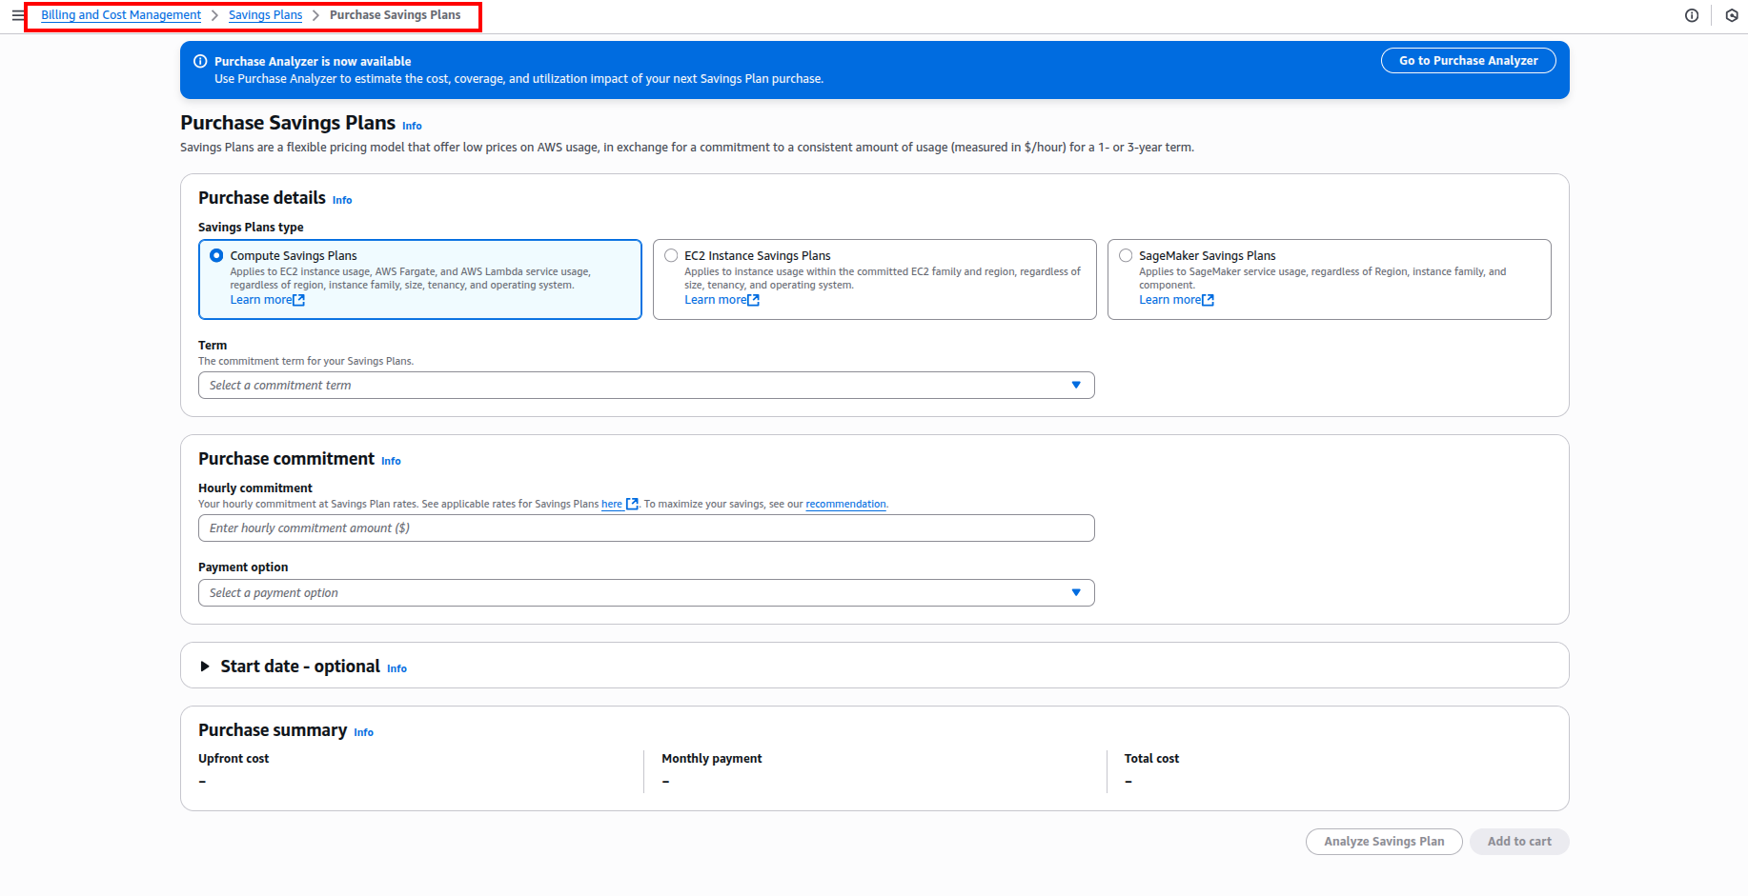Click external link icon beside EC2 Instance Learn more

754,300
